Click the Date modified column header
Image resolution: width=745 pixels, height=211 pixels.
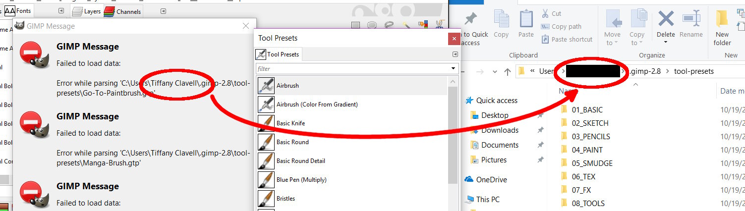pos(731,91)
